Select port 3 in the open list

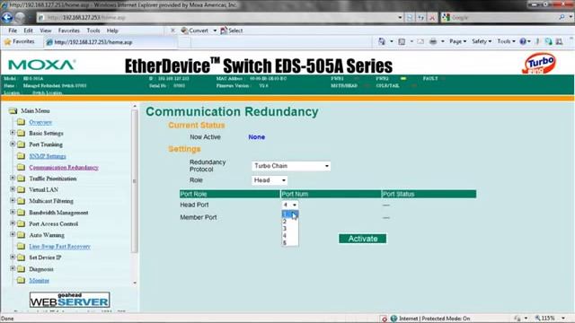[x=289, y=229]
